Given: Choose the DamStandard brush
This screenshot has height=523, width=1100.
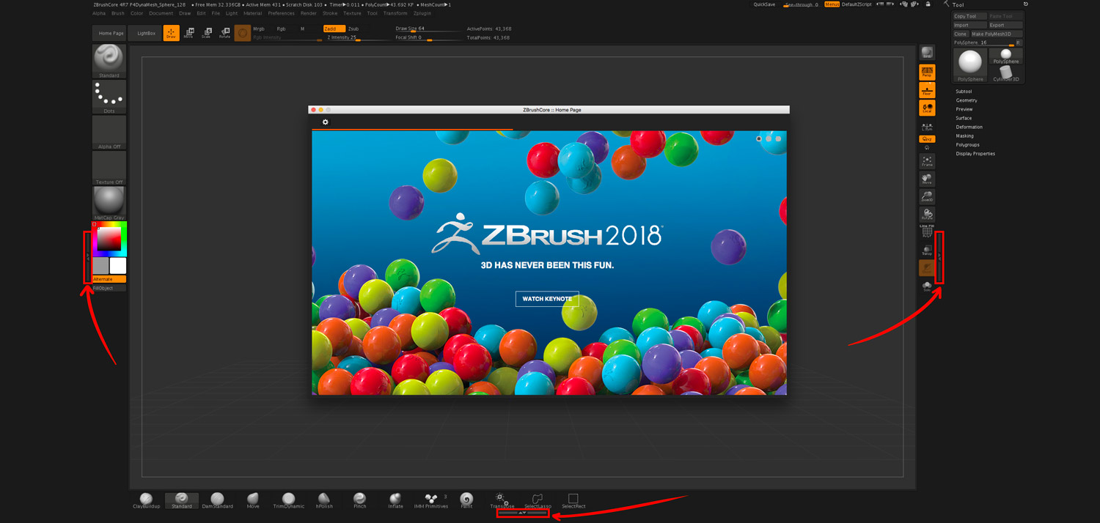Looking at the screenshot, I should coord(217,501).
